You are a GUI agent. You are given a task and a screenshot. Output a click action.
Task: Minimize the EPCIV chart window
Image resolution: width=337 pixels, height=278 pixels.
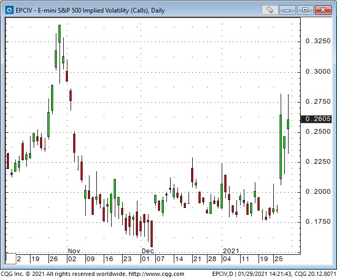point(287,10)
